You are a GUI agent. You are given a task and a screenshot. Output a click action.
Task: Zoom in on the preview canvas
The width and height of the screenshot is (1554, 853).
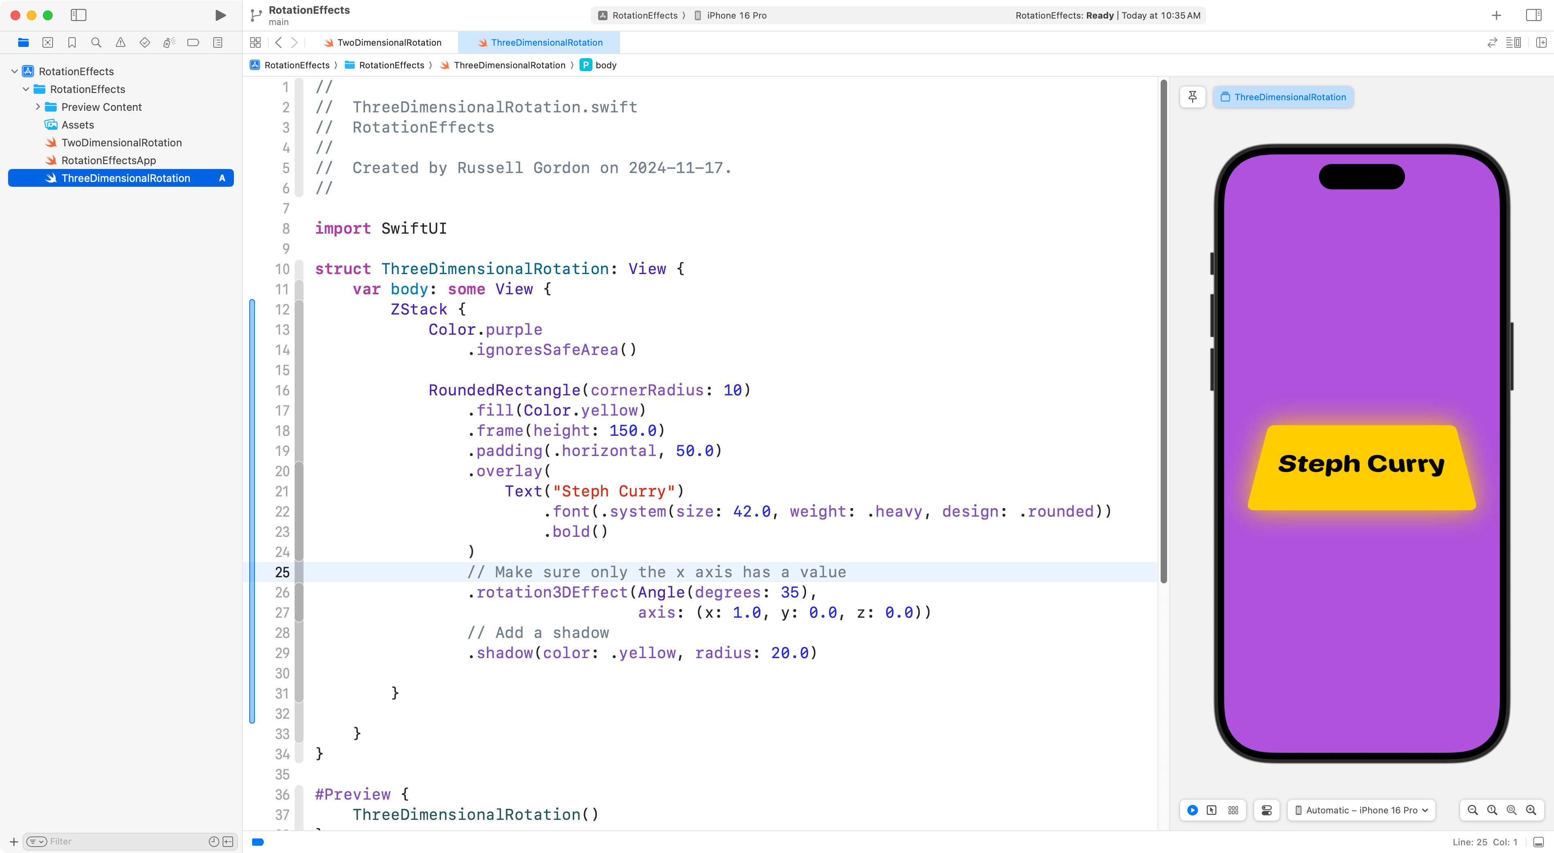pos(1531,810)
